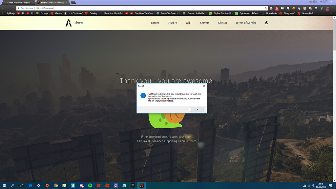336x189 pixels.
Task: Open the Patreon icon in the site header
Action: (x=266, y=23)
